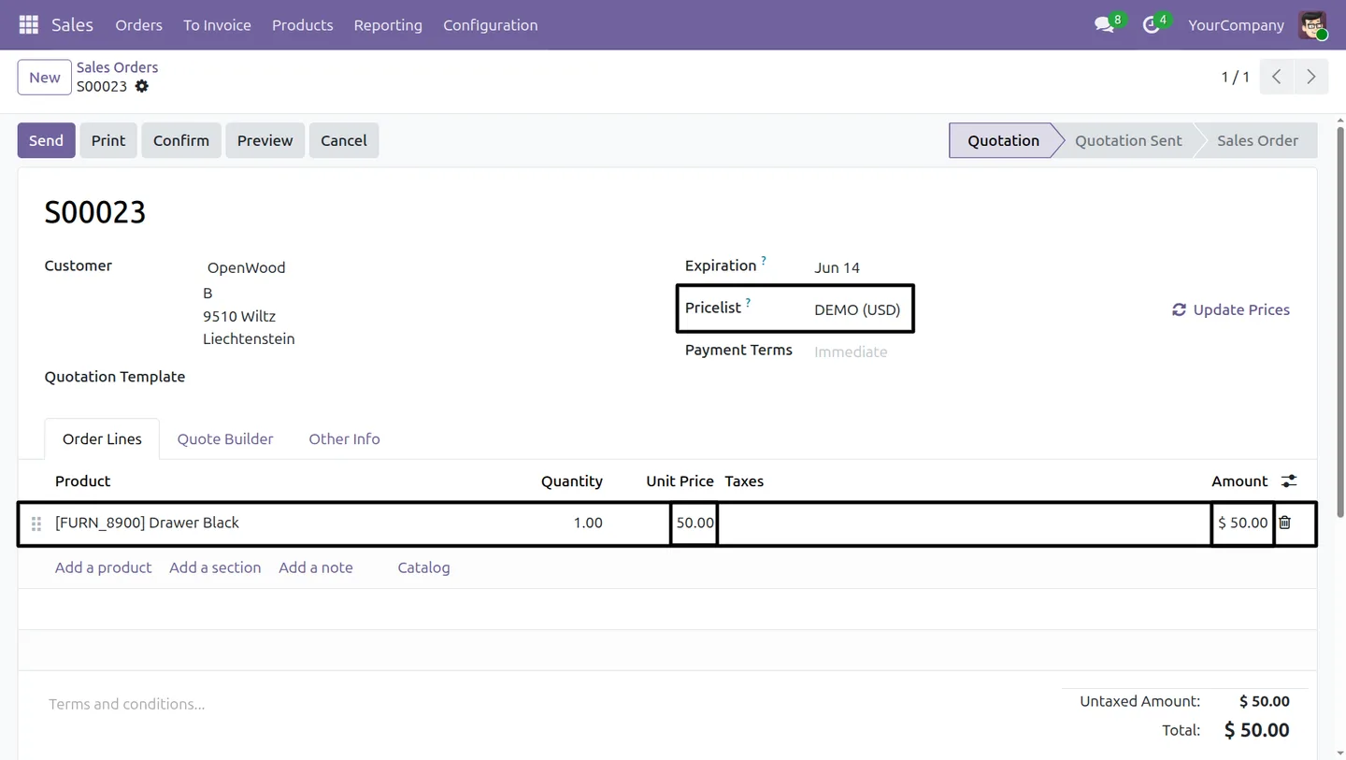Image resolution: width=1346 pixels, height=760 pixels.
Task: Click the Expiration help question mark
Action: pos(764,261)
